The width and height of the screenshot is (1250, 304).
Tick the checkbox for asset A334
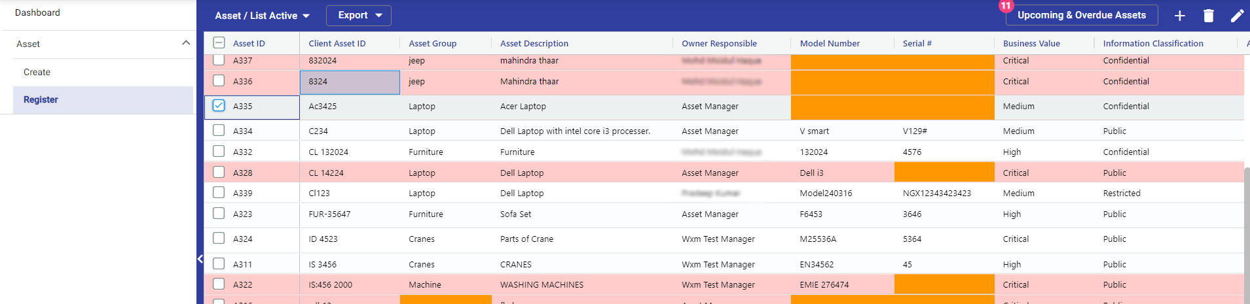point(219,130)
